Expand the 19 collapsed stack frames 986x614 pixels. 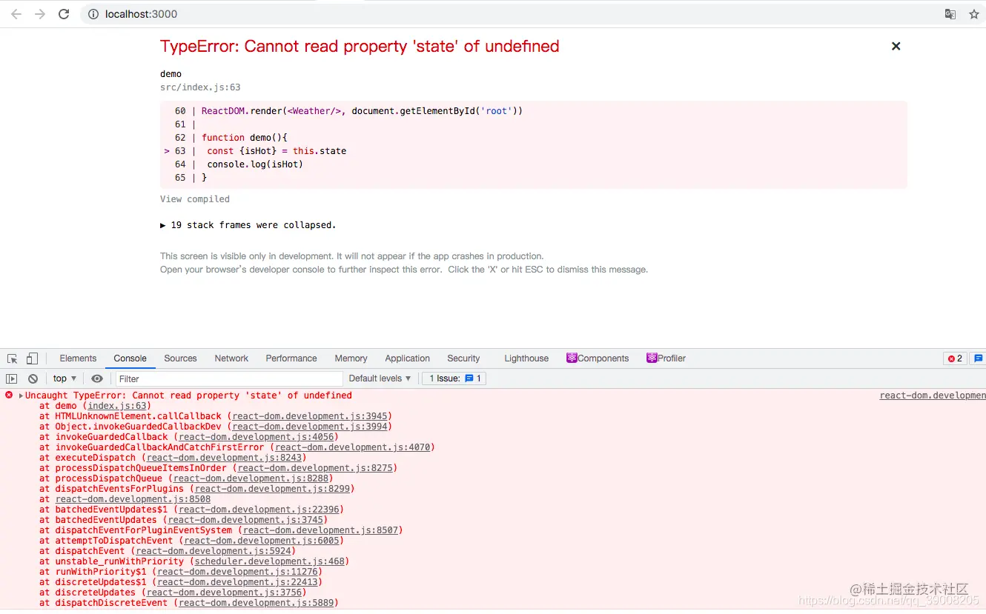coord(248,225)
